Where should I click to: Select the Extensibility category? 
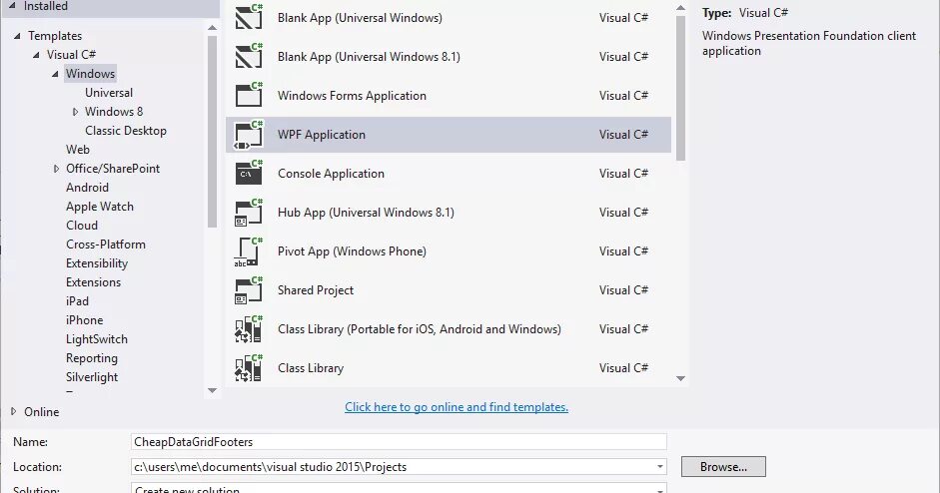97,263
